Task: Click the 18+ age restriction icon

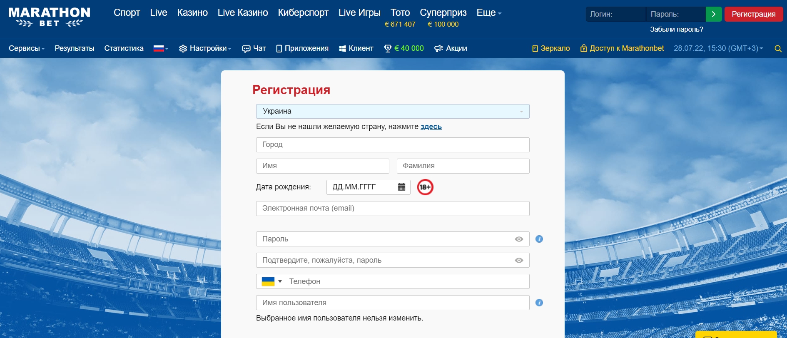Action: point(425,187)
